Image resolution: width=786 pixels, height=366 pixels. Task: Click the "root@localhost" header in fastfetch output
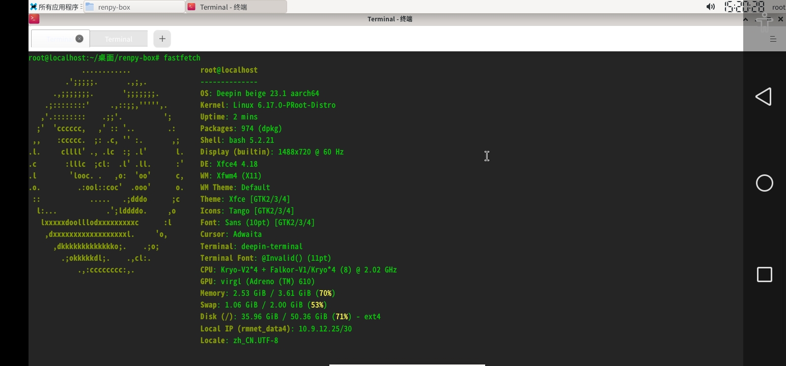229,70
